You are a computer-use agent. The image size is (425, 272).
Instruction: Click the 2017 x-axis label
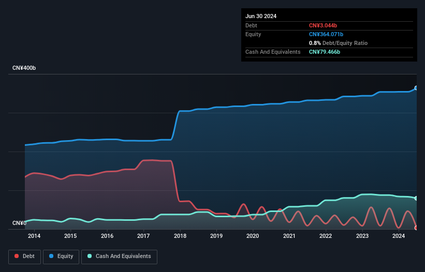click(x=143, y=236)
